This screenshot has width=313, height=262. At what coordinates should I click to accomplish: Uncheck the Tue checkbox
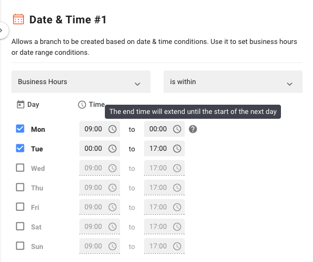coord(20,148)
